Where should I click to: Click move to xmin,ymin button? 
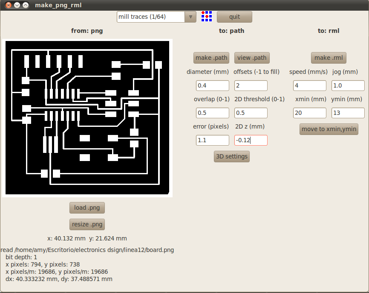click(x=329, y=129)
